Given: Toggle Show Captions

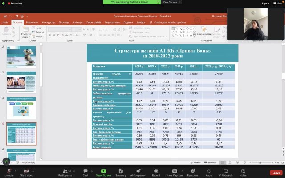Looking at the screenshot, I should coord(175,170).
